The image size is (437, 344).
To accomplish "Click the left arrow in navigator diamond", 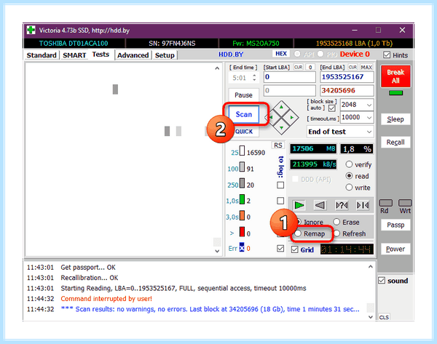I will point(271,117).
